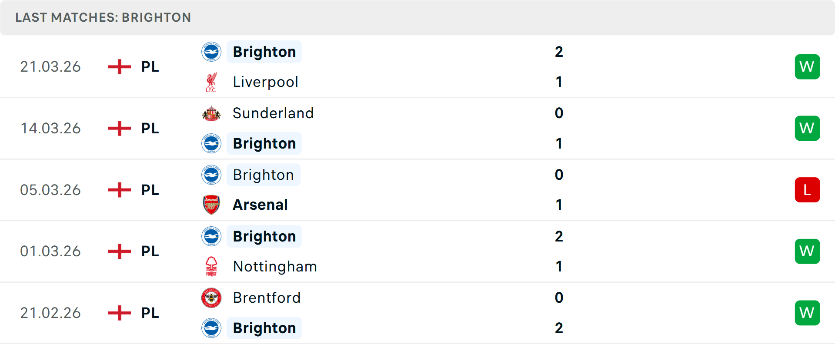Click Last Matches: Brighton header
835x344 pixels.
[103, 17]
